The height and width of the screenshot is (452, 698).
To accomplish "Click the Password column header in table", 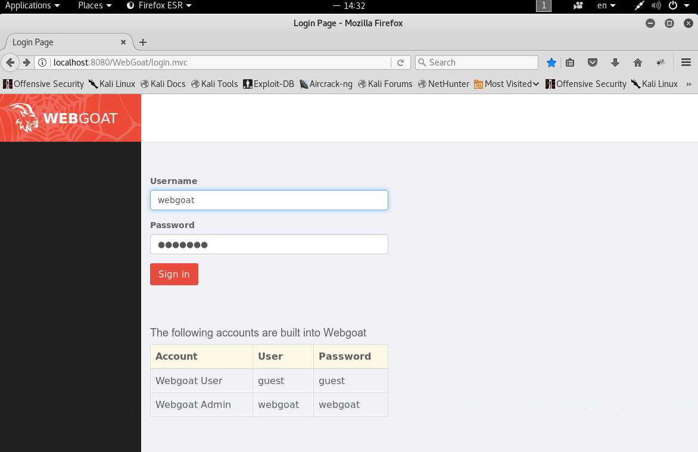I will pos(351,356).
